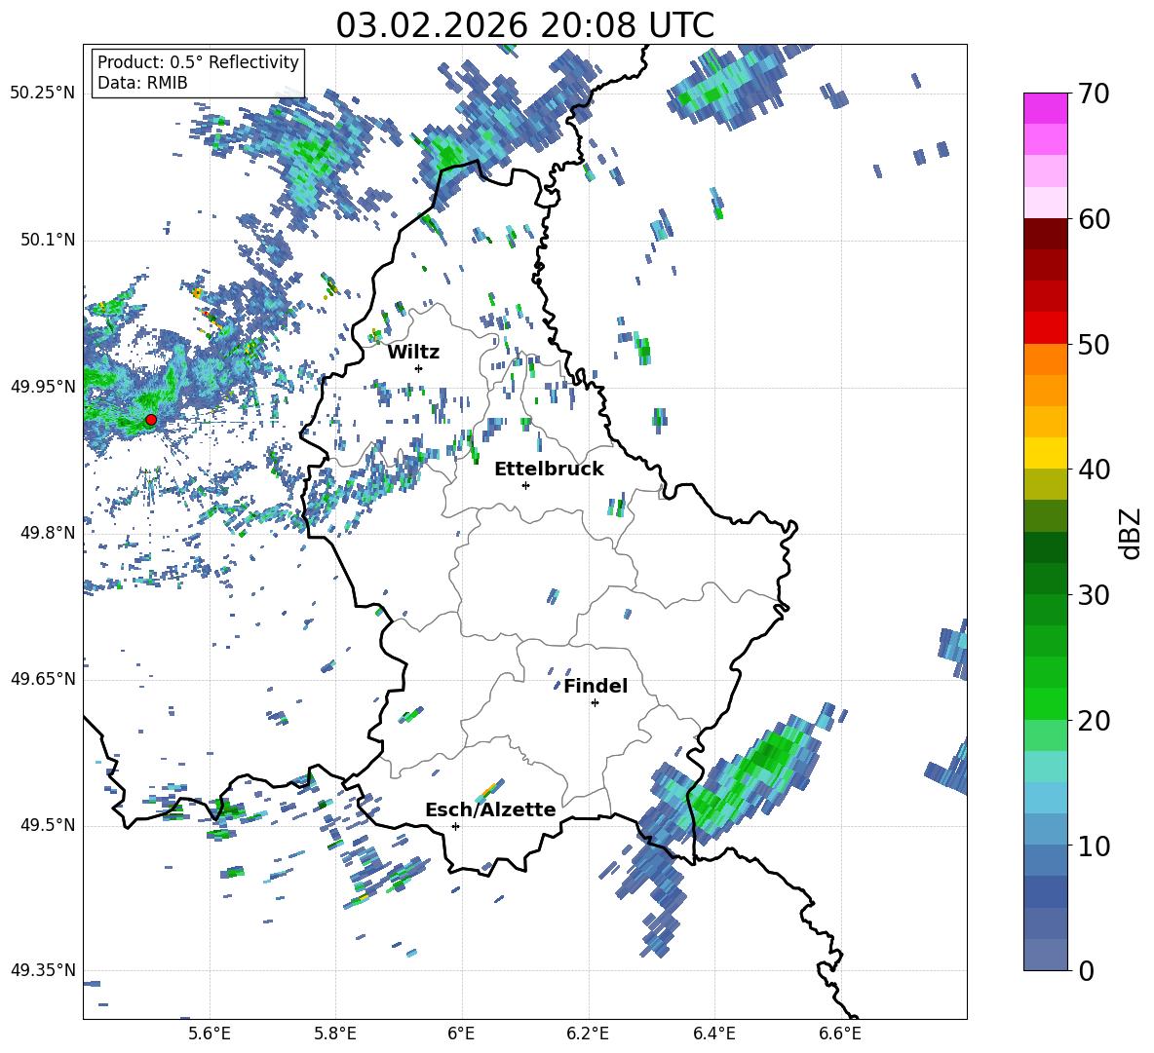This screenshot has height=1053, width=1154.
Task: Pick the light blue swatch between 10 and 20
Action: (x=1046, y=798)
